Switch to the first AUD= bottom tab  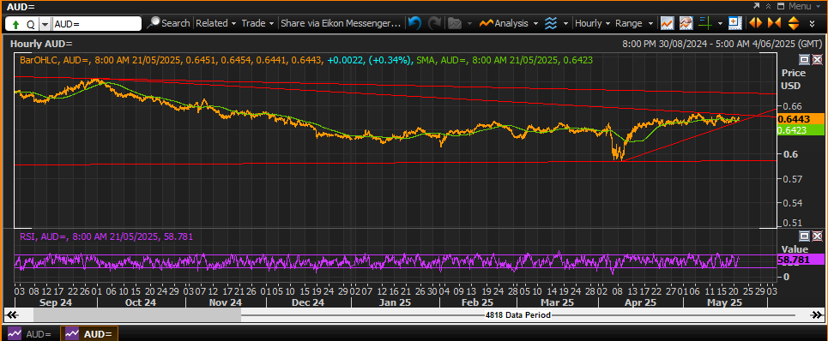click(x=31, y=334)
